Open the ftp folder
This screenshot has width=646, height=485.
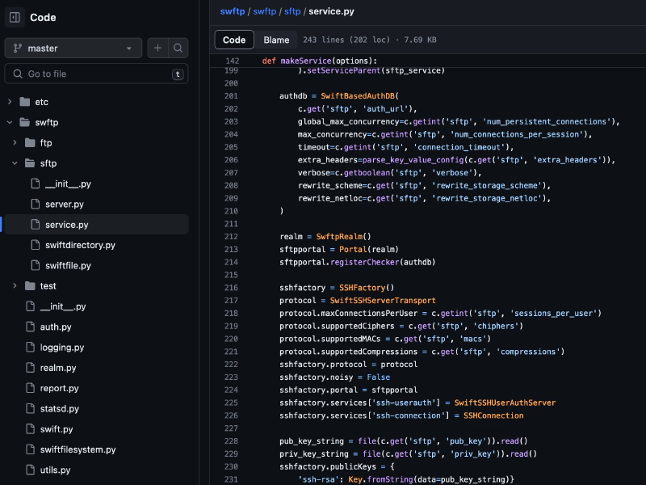coord(46,143)
